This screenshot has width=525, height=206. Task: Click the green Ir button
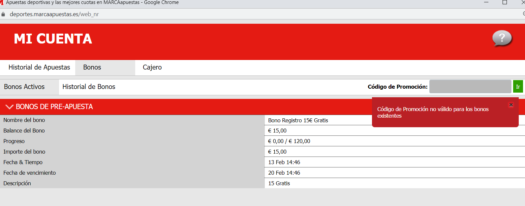pos(518,87)
